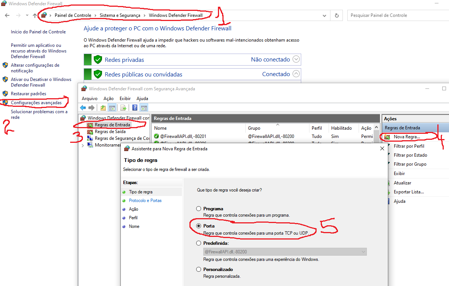Click the Regras de Saída icon
This screenshot has height=286, width=449.
point(90,132)
